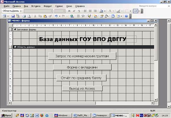This screenshot has height=118, width=171.
Task: Open the Окно menu
Action: coord(69,6)
